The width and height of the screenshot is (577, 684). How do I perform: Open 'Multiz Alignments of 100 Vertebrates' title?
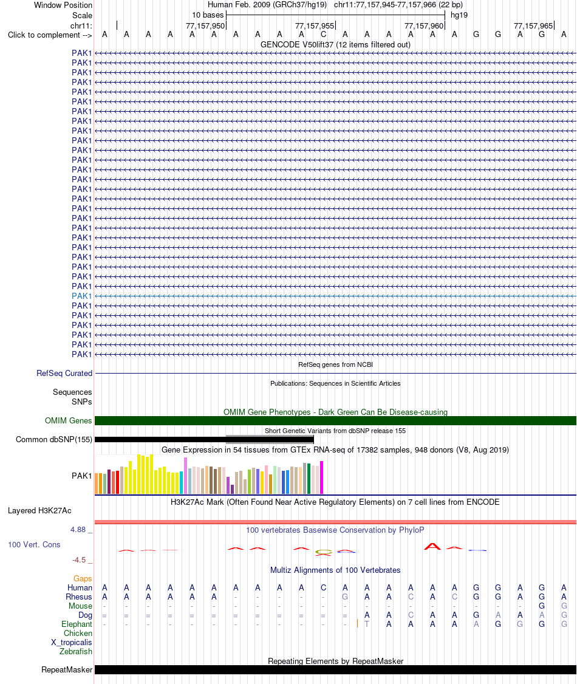(335, 570)
